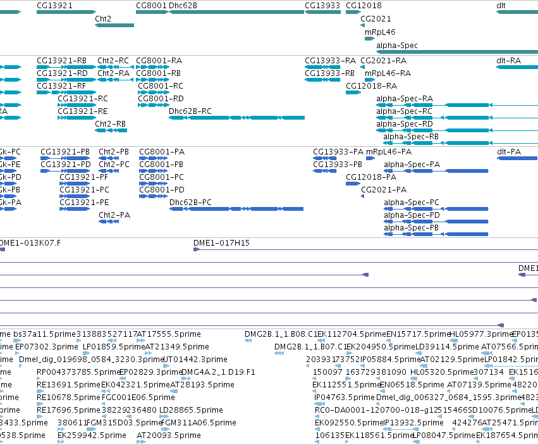The width and height of the screenshot is (538, 445).
Task: Click EST DMG2B.1_1.B08.C1
Action: pyautogui.click(x=281, y=334)
